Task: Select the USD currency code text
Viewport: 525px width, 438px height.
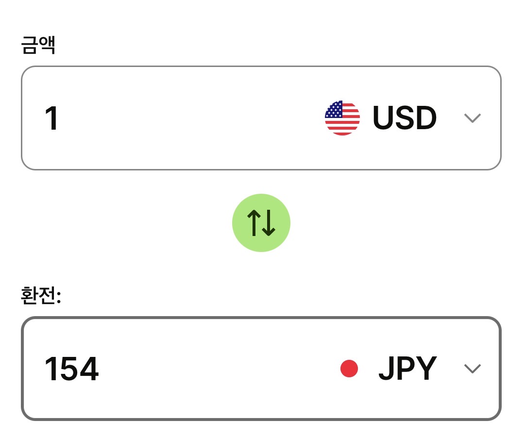Action: (405, 118)
